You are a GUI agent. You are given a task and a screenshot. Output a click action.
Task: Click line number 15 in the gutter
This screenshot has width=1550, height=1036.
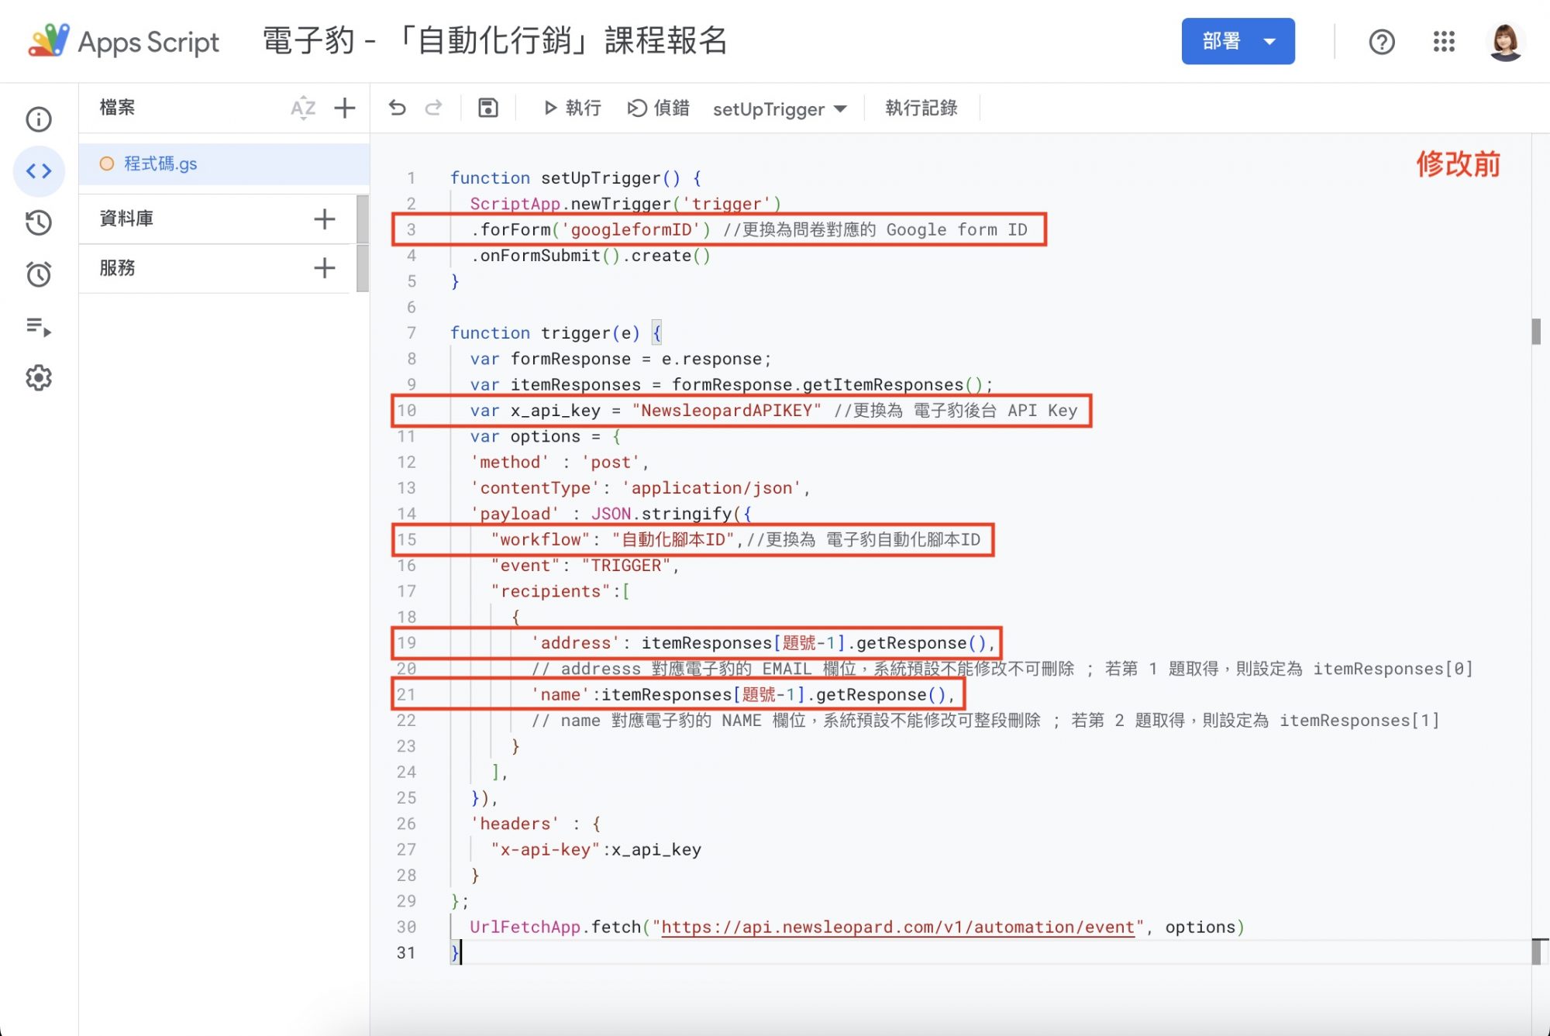407,539
